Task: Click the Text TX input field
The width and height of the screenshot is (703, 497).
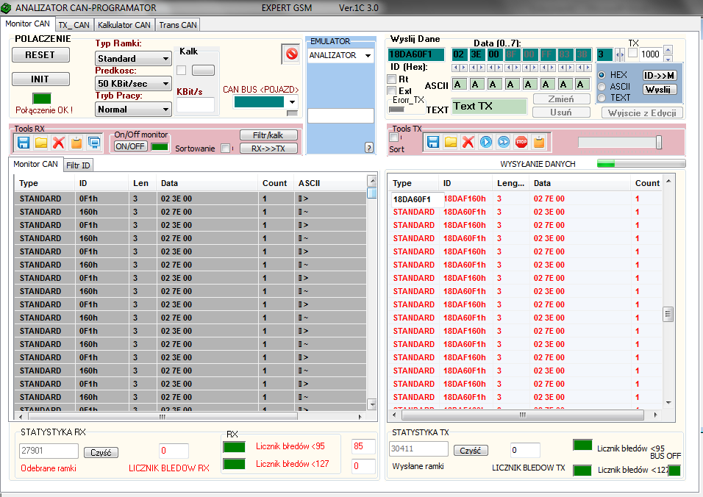Action: (x=489, y=106)
